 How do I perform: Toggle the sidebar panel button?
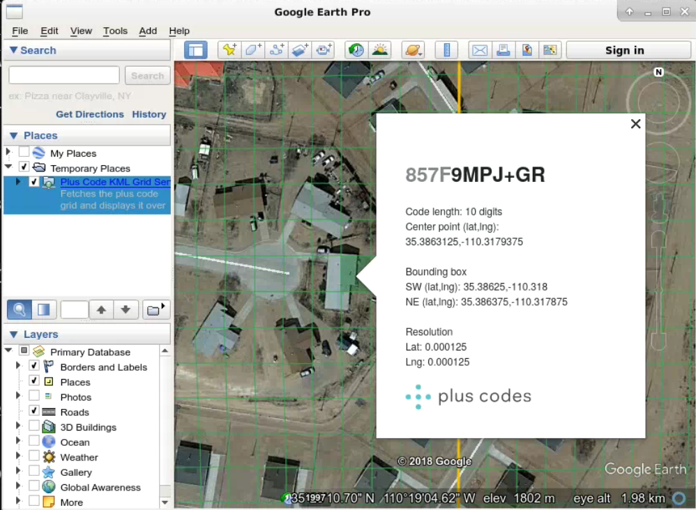click(x=196, y=50)
